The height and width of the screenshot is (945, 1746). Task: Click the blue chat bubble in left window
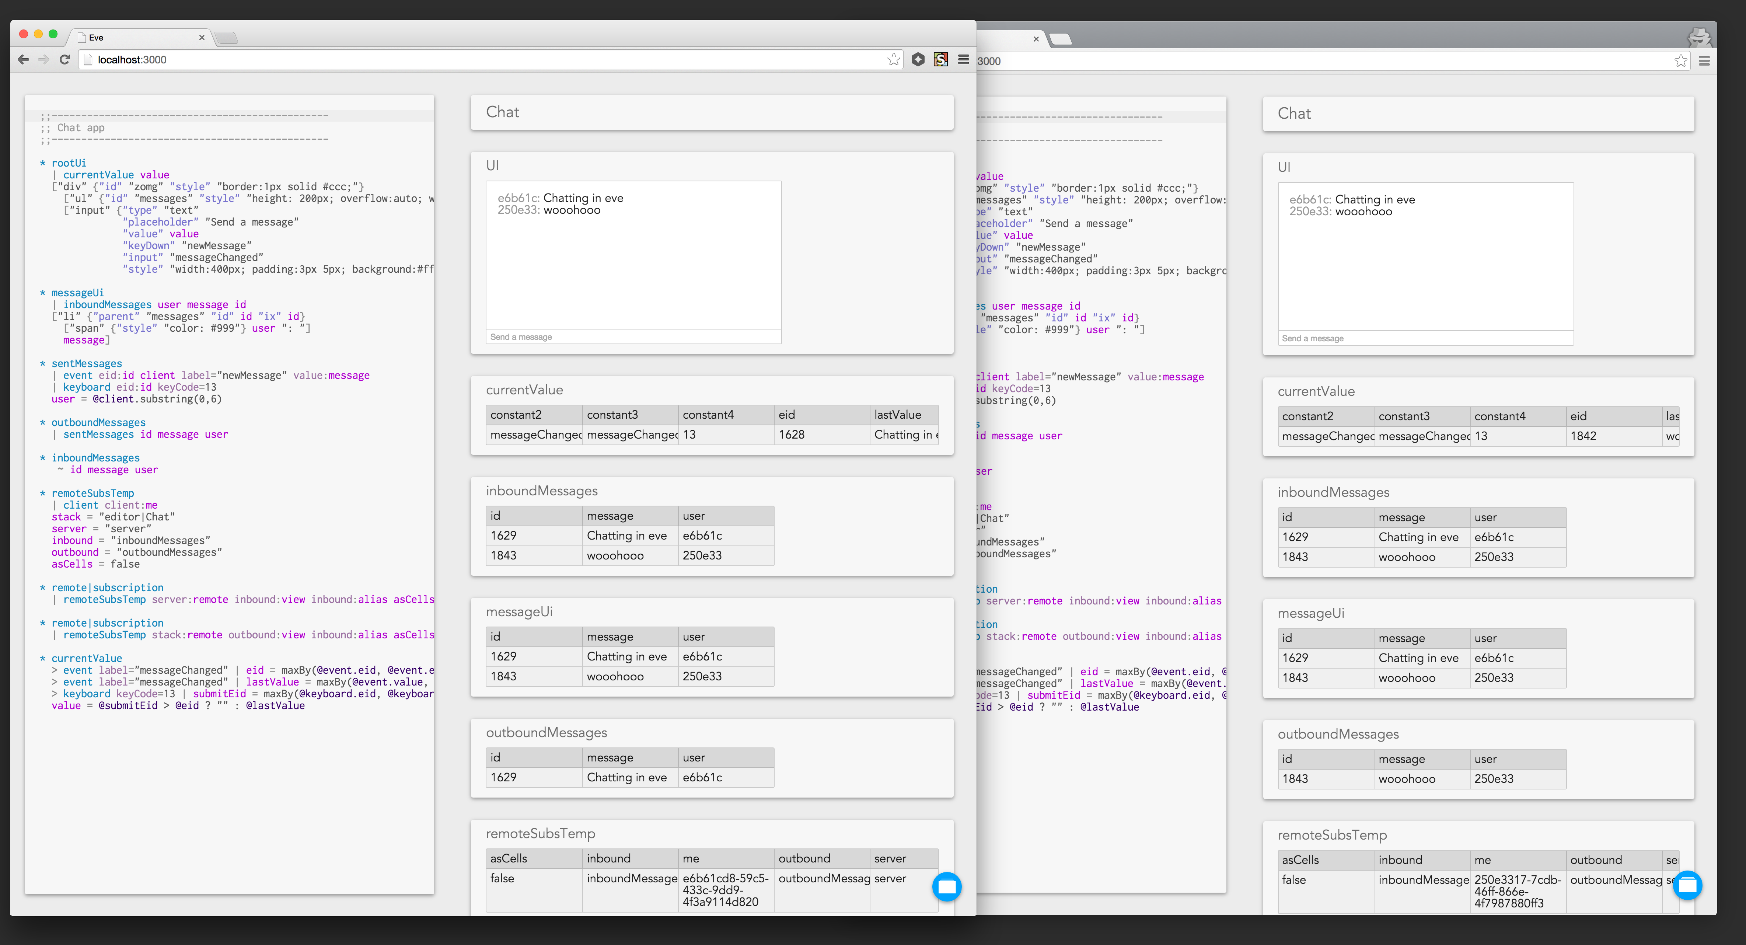coord(946,886)
